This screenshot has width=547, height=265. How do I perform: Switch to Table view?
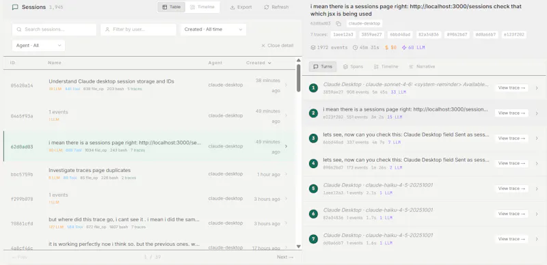pos(172,7)
